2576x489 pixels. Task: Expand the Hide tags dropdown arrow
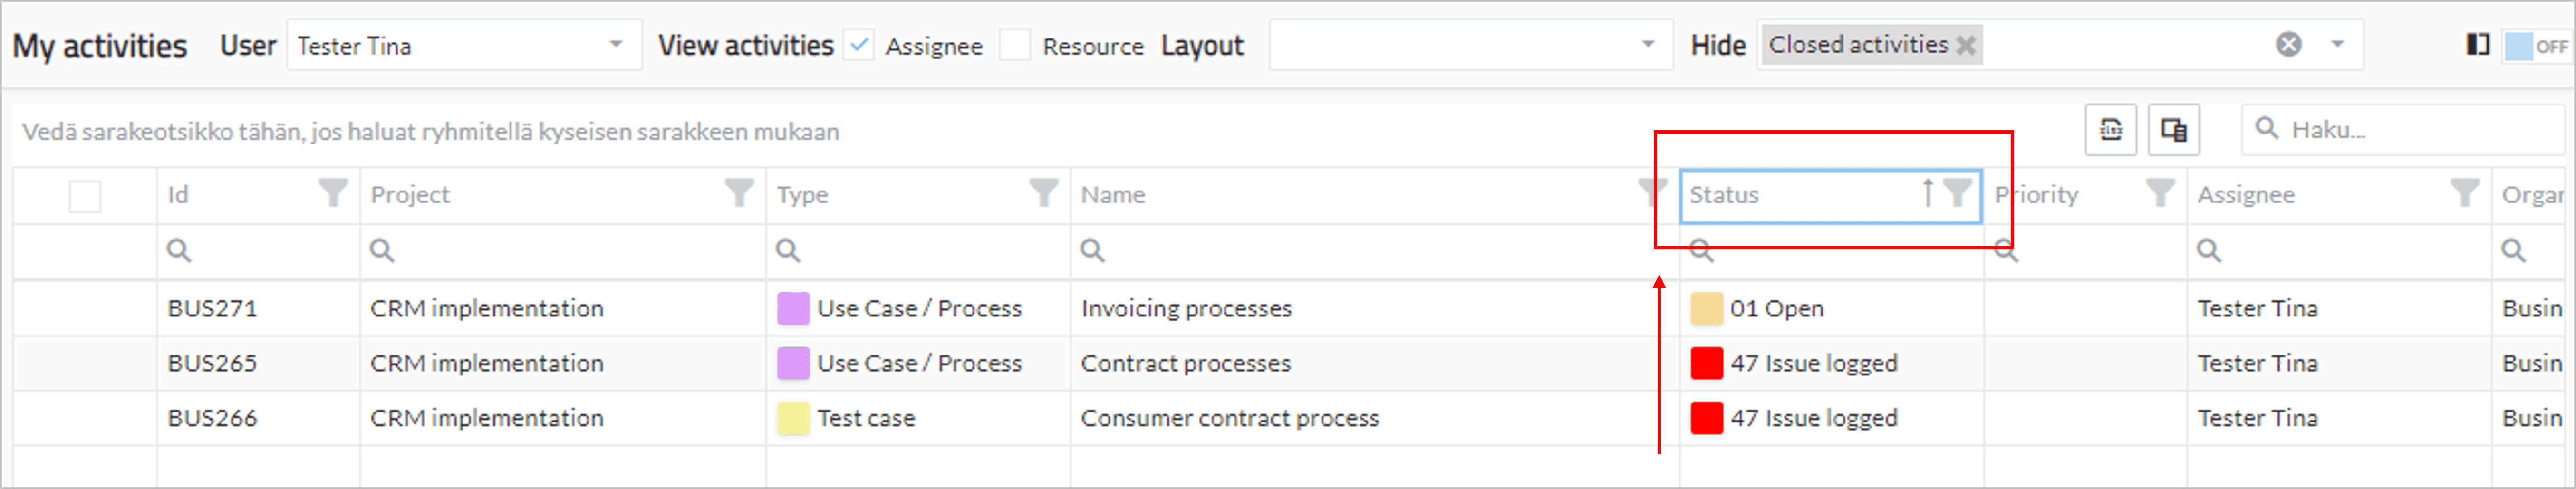click(2337, 45)
